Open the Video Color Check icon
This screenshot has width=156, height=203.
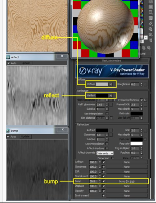tap(150, 18)
